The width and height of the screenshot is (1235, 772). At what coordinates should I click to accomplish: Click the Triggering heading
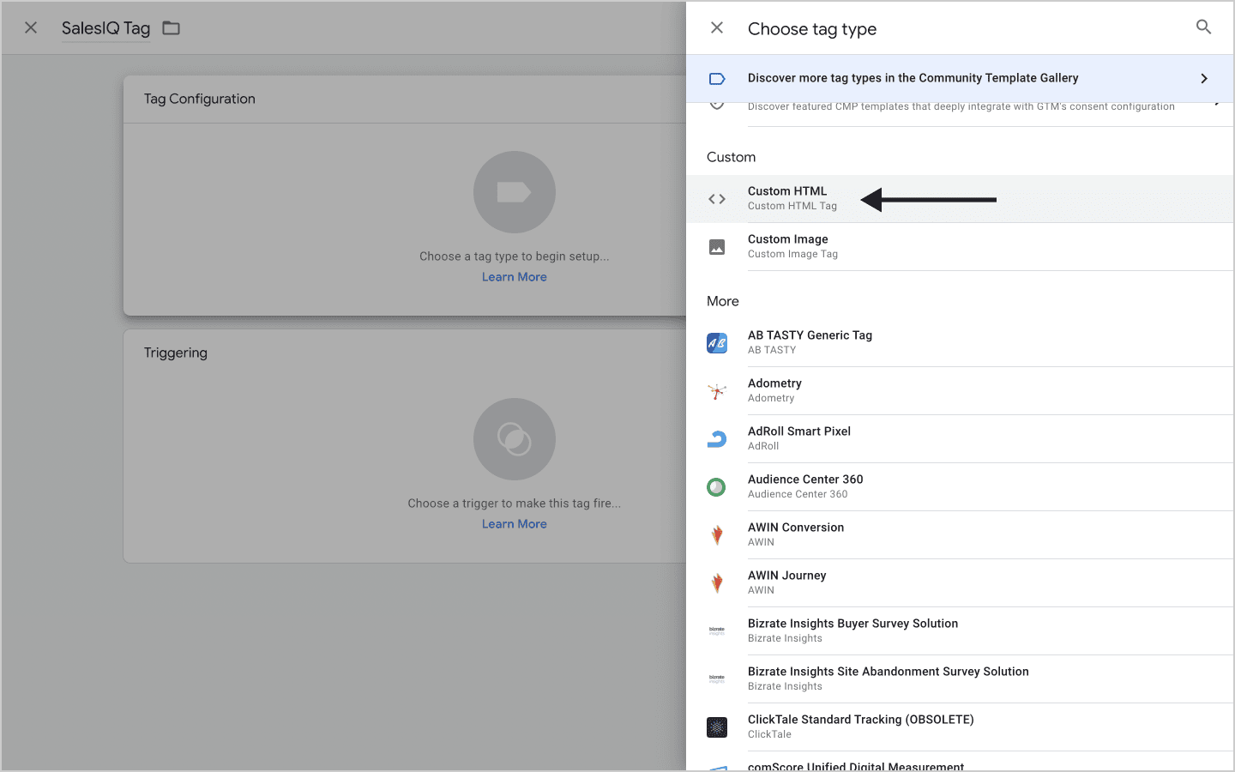click(176, 353)
